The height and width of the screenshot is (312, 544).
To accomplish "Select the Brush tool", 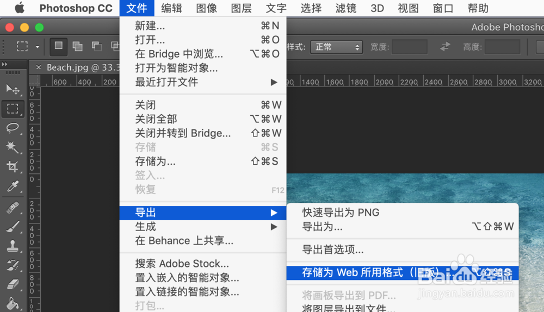I will click(x=13, y=227).
